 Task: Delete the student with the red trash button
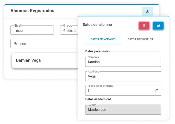[144, 26]
